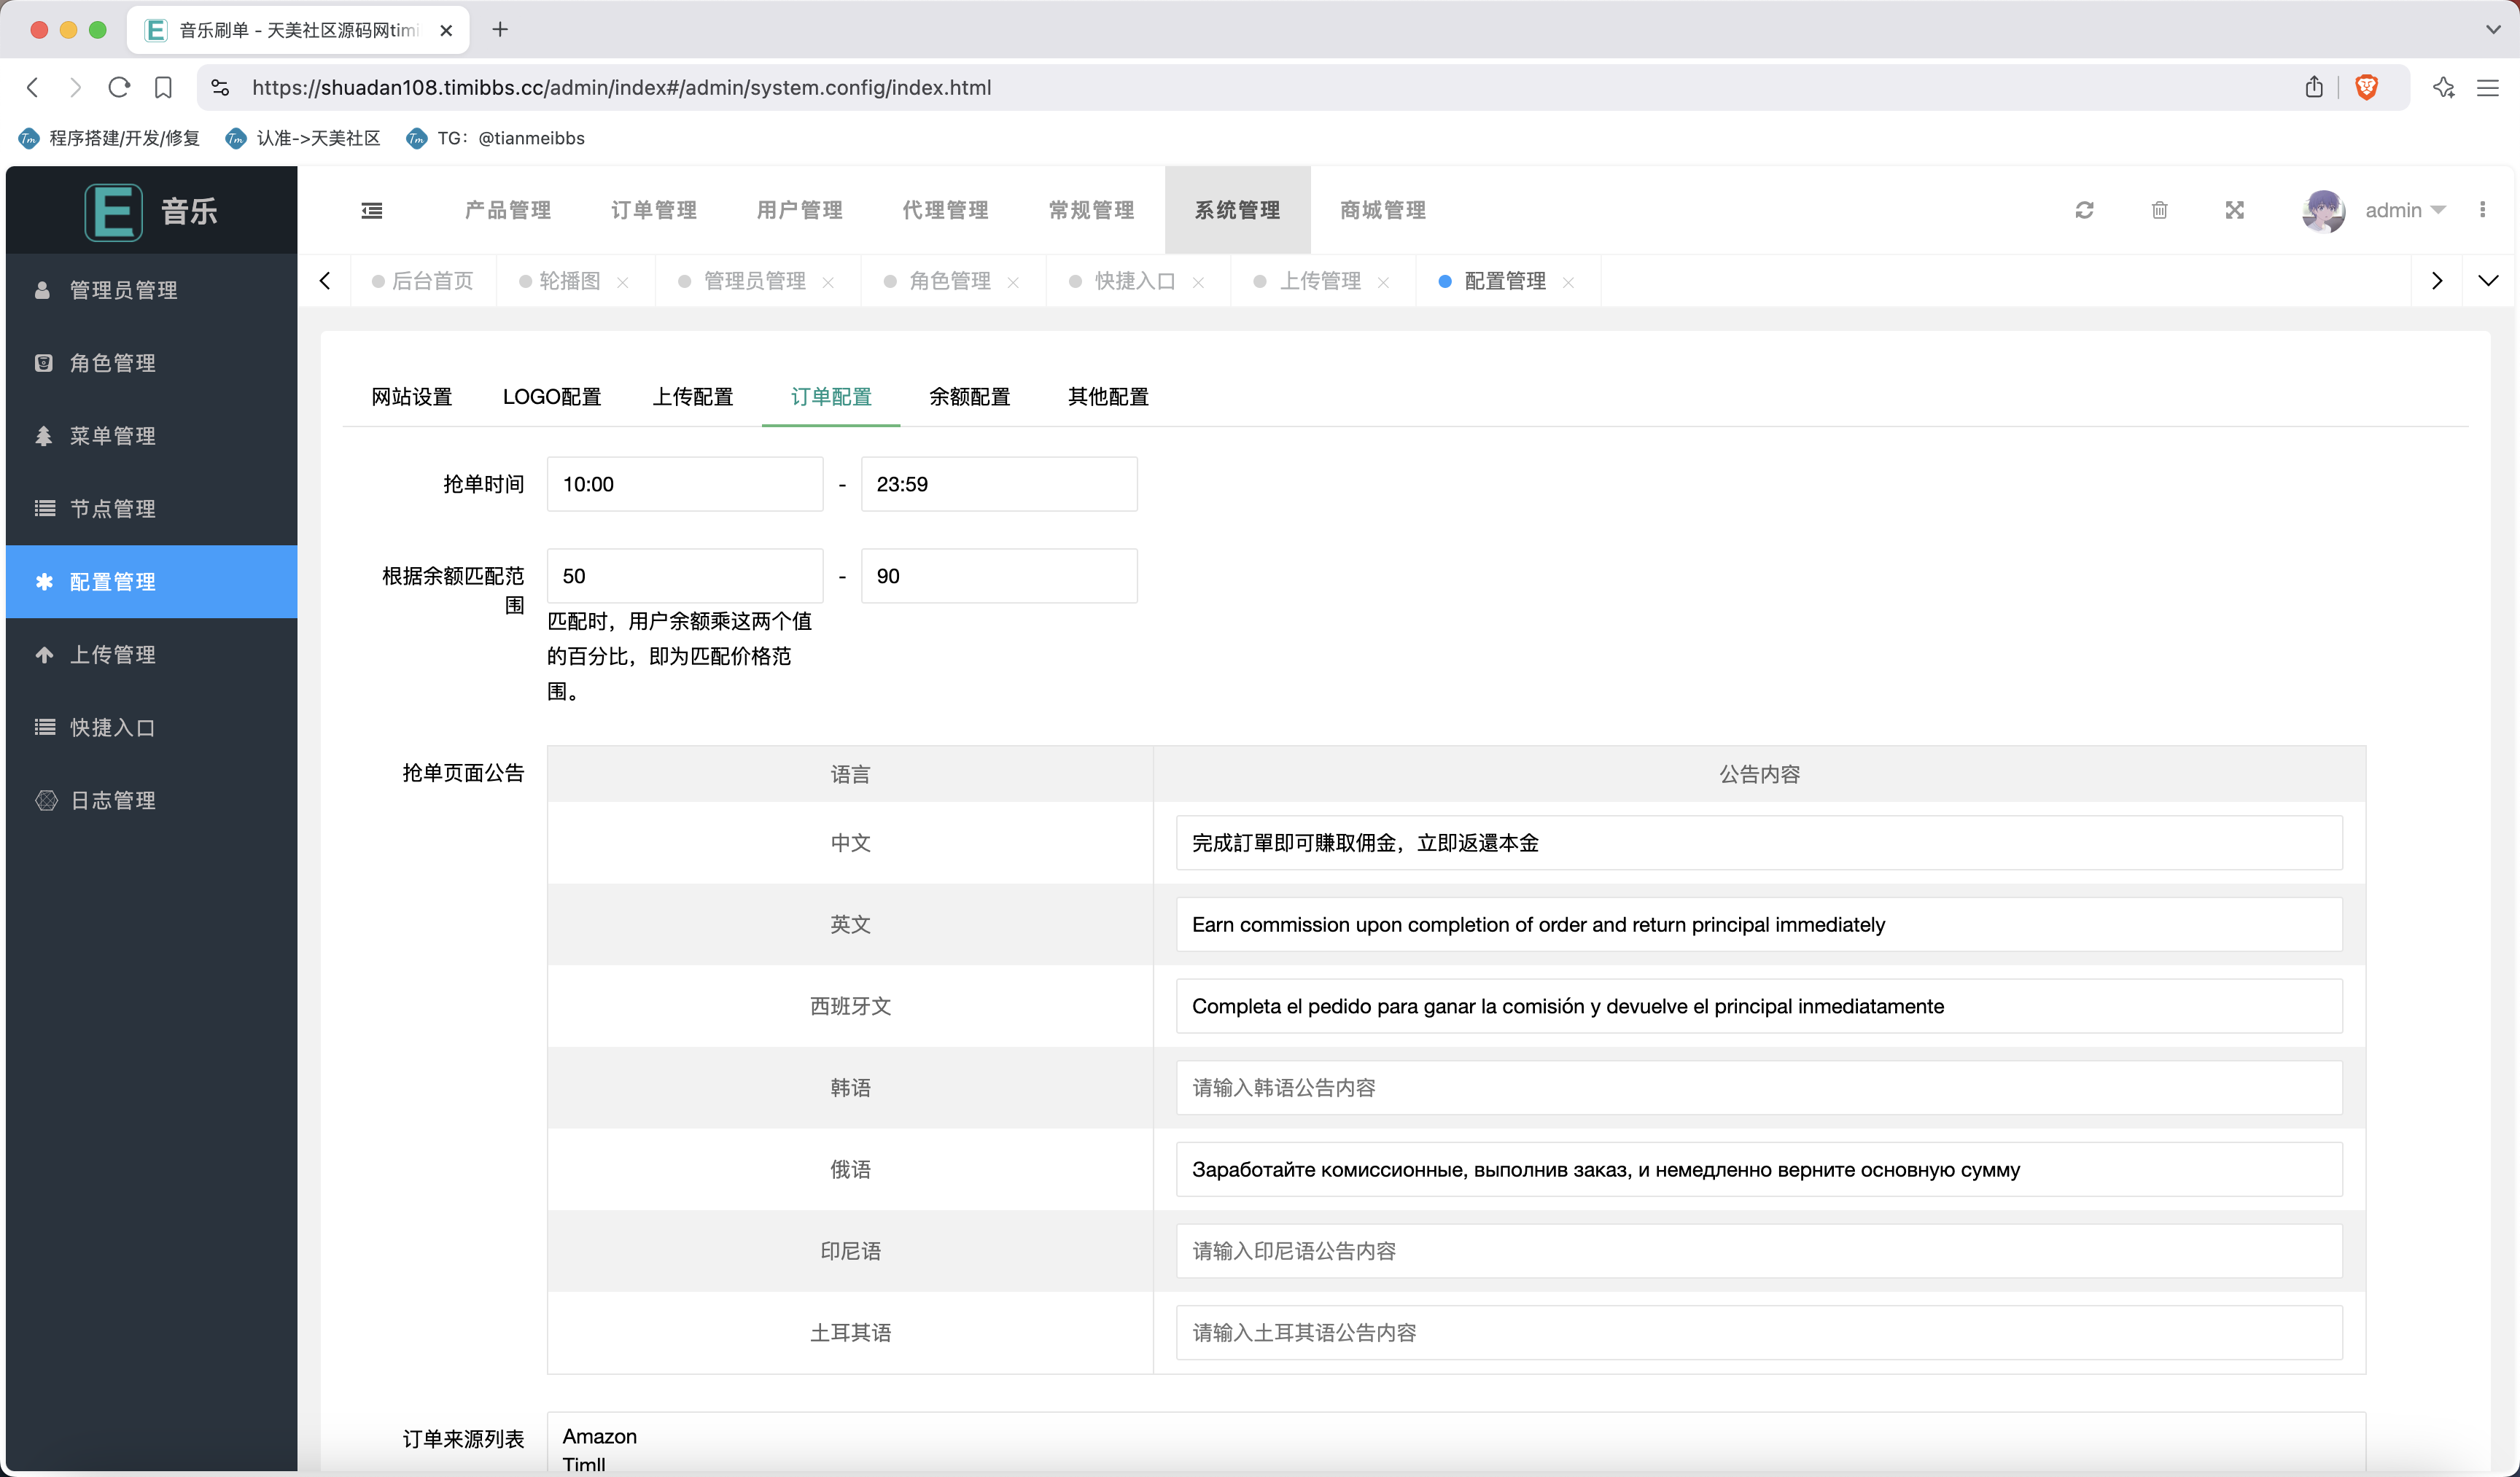Viewport: 2520px width, 1477px height.
Task: Click the empty 印尼语 announcement input
Action: coord(1759,1252)
